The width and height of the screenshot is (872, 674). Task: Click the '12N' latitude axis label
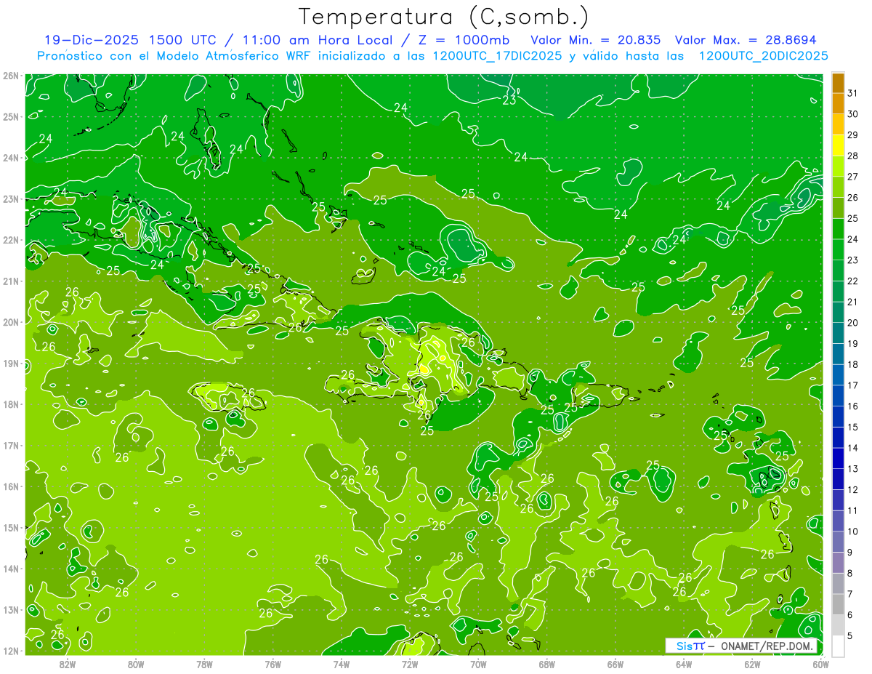coord(11,651)
